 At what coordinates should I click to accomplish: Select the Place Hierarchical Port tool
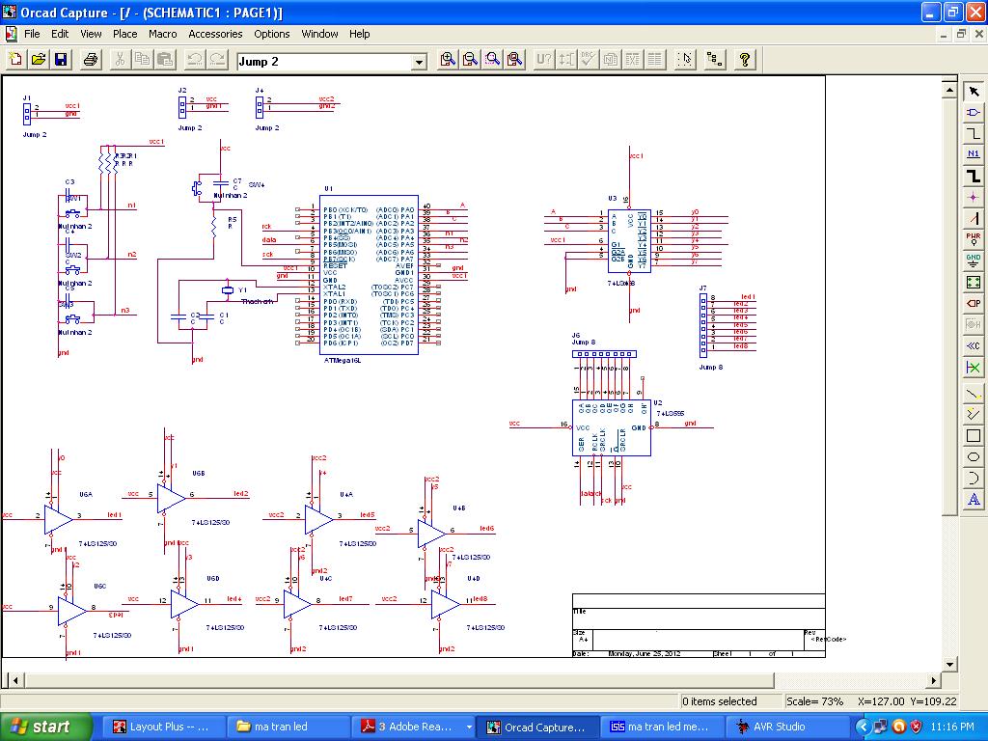tap(974, 303)
